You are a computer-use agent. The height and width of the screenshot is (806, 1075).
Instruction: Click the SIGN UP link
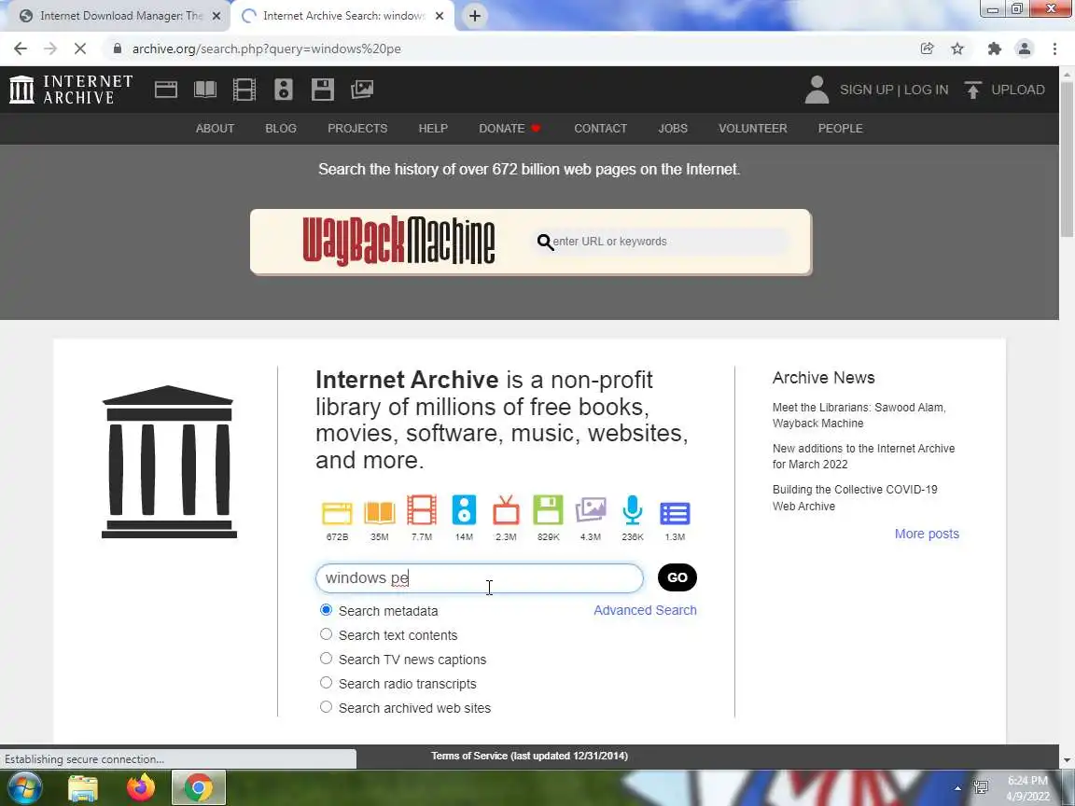point(867,90)
